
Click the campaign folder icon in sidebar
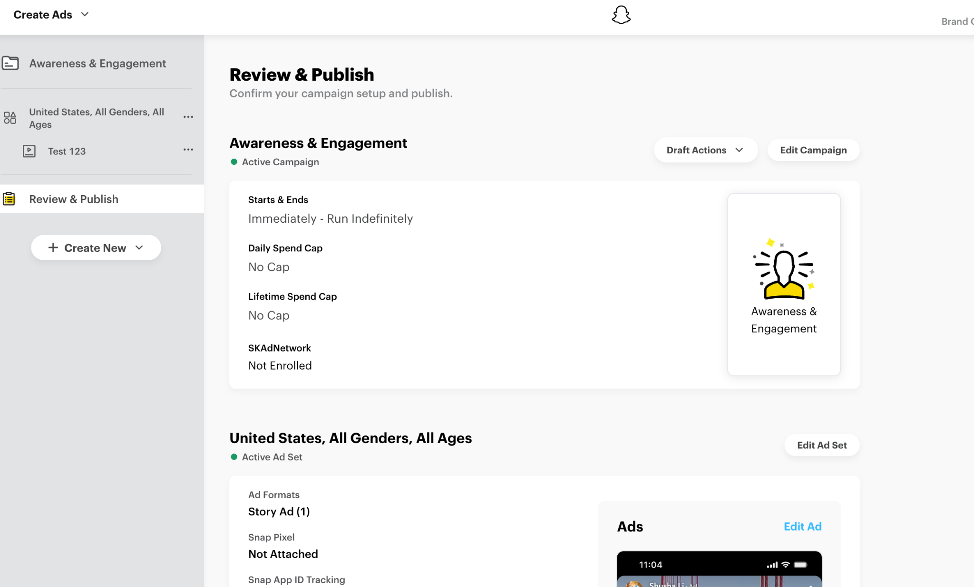pos(10,63)
